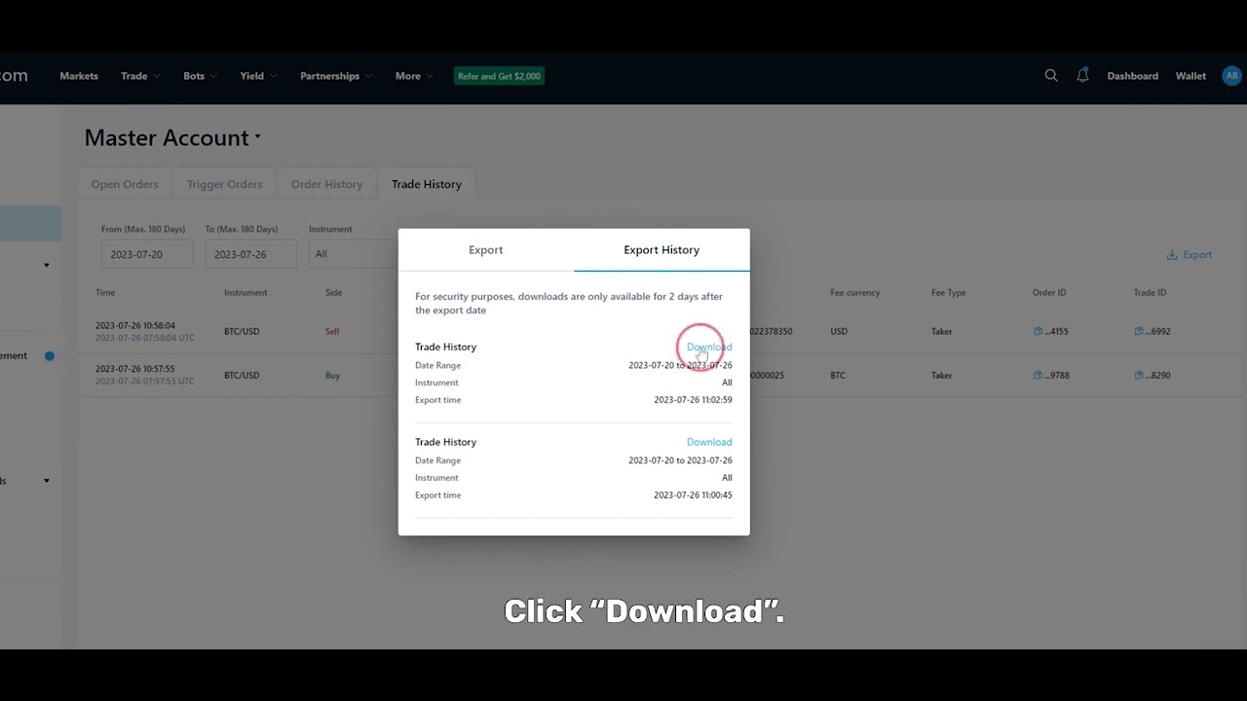Expand the Yield menu in navbar
The width and height of the screenshot is (1247, 701).
point(259,76)
